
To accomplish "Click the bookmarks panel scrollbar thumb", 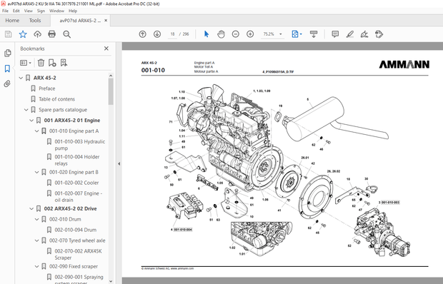I will click(x=111, y=91).
